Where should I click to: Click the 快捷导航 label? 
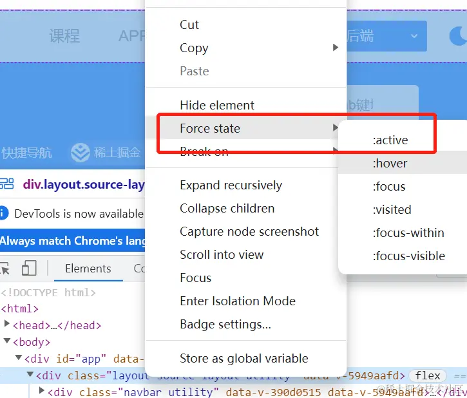pyautogui.click(x=26, y=153)
